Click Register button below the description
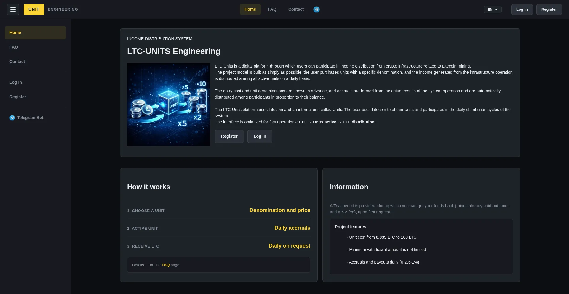This screenshot has width=569, height=294. click(229, 136)
